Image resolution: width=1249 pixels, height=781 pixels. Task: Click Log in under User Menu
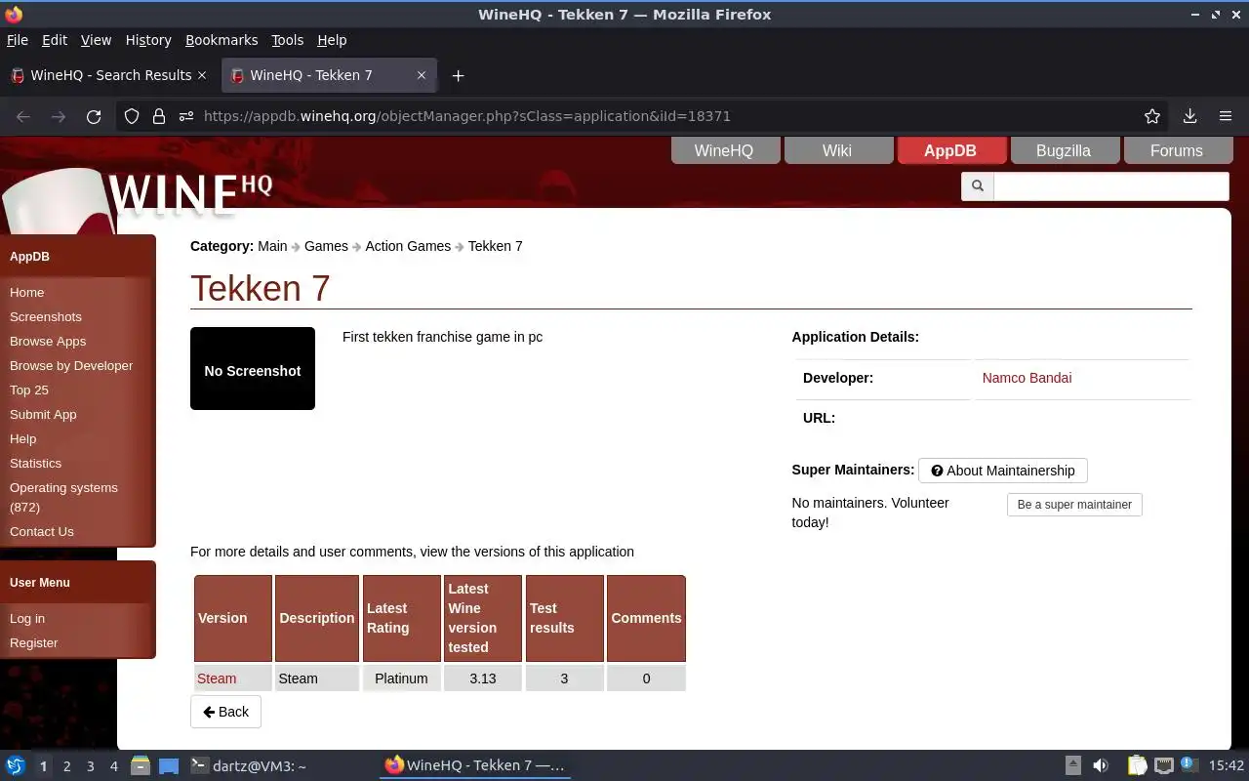pos(27,618)
